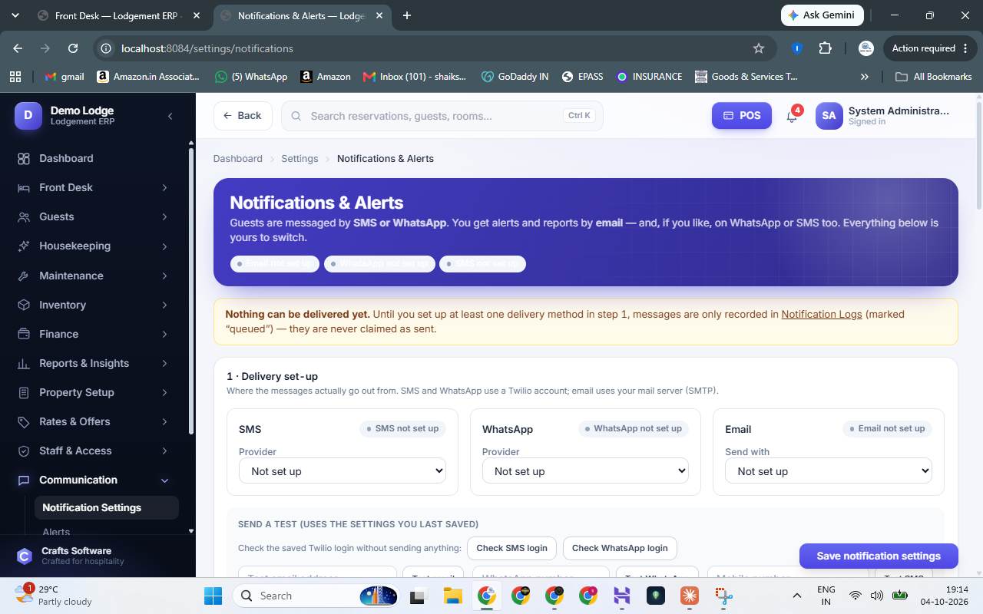Viewport: 983px width, 614px height.
Task: Open the gmail bookmark
Action: pos(65,77)
